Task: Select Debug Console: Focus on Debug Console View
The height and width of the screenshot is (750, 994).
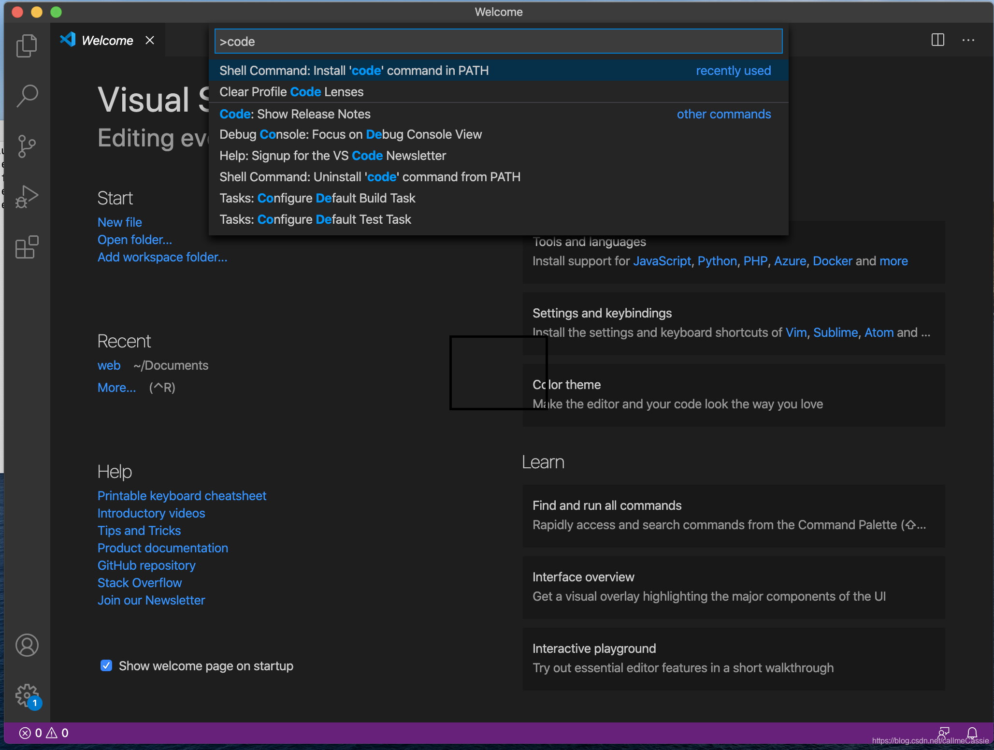Action: [498, 134]
